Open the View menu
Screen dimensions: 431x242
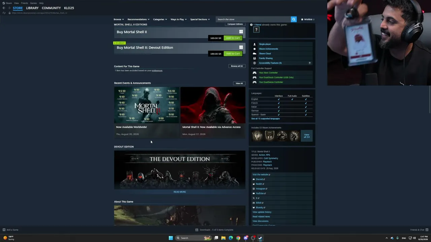pyautogui.click(x=16, y=3)
